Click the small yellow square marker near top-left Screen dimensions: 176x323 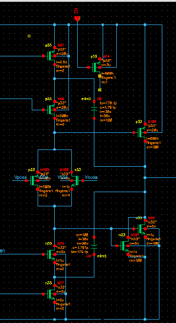[29, 36]
